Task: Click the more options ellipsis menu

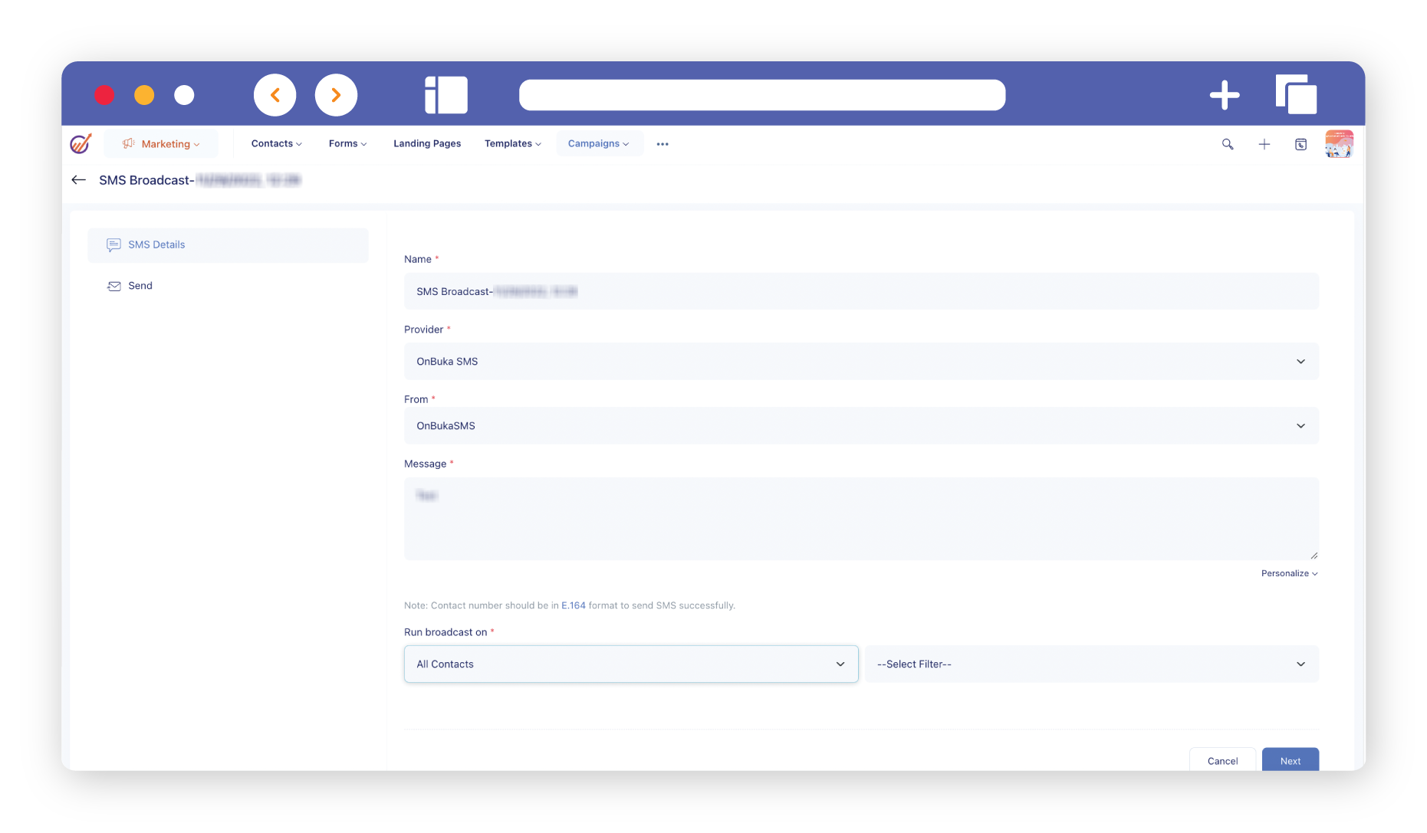Action: click(663, 144)
